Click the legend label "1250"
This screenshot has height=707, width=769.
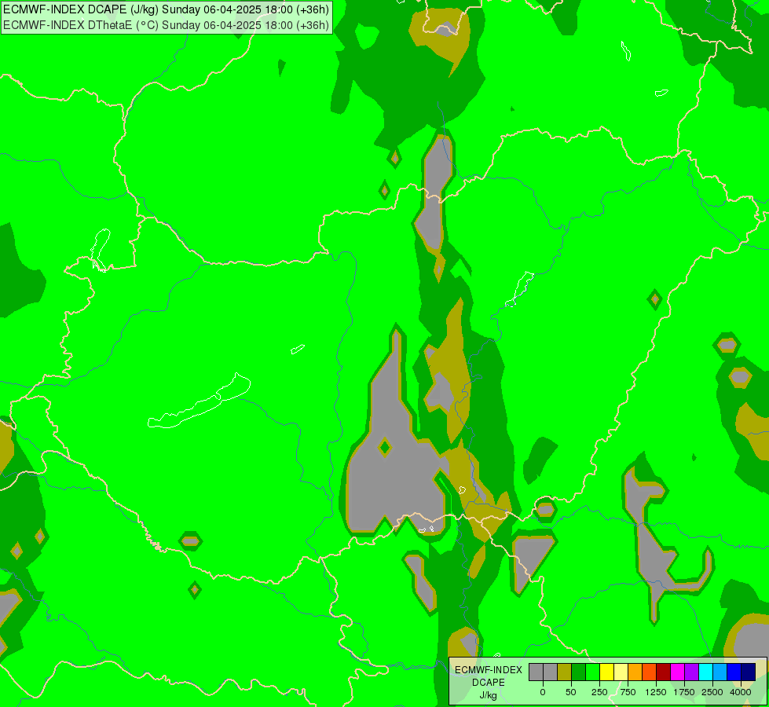656,692
